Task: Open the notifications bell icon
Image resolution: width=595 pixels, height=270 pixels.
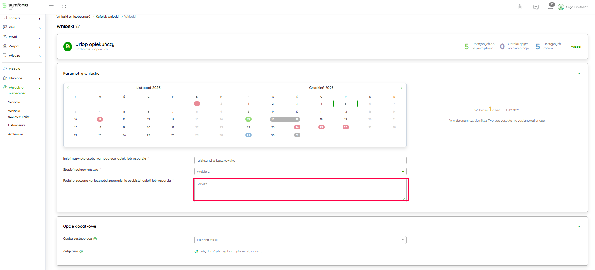Action: [550, 7]
